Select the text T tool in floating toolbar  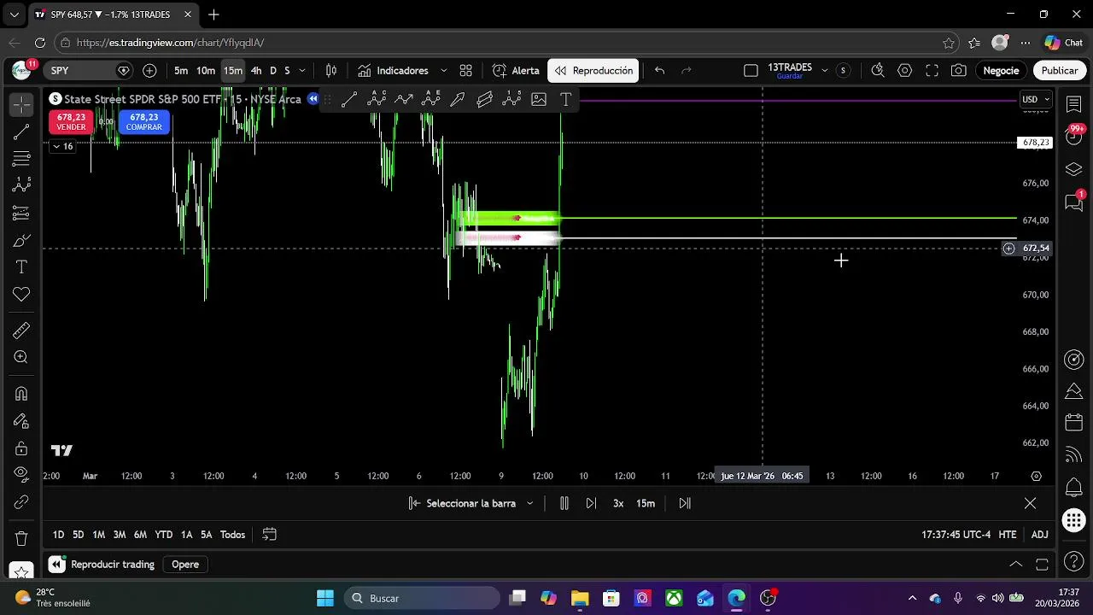click(565, 100)
